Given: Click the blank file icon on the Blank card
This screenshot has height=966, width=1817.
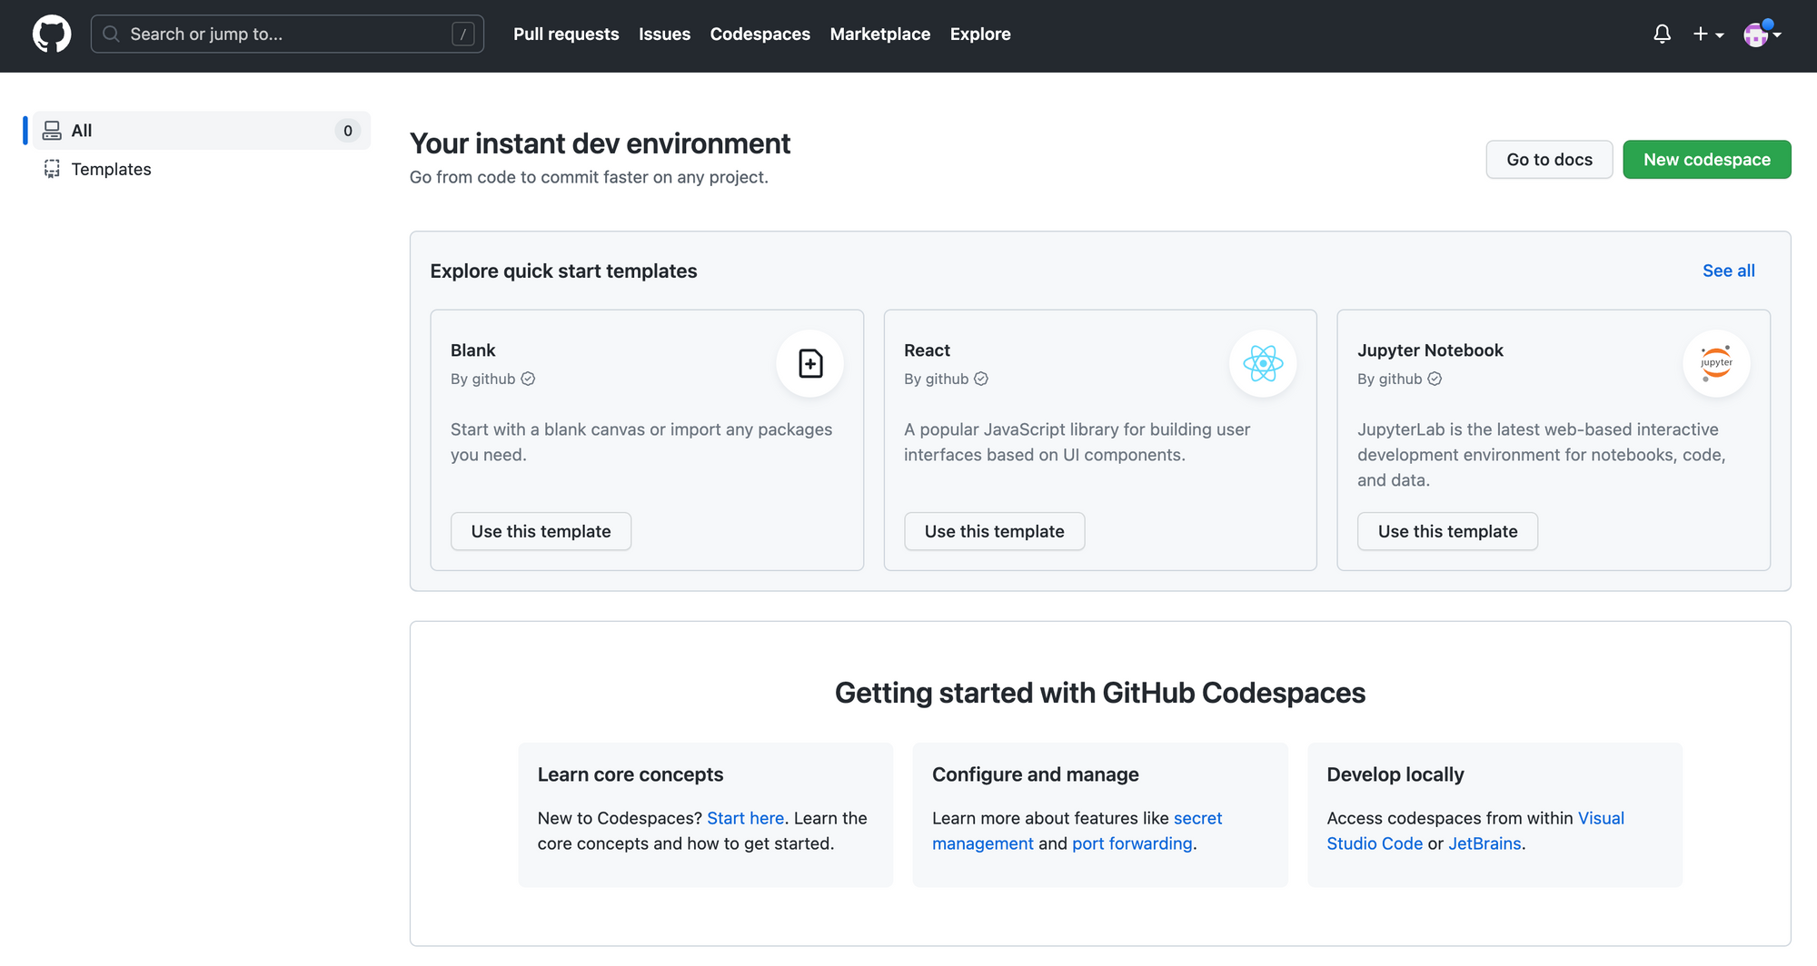Looking at the screenshot, I should click(809, 363).
